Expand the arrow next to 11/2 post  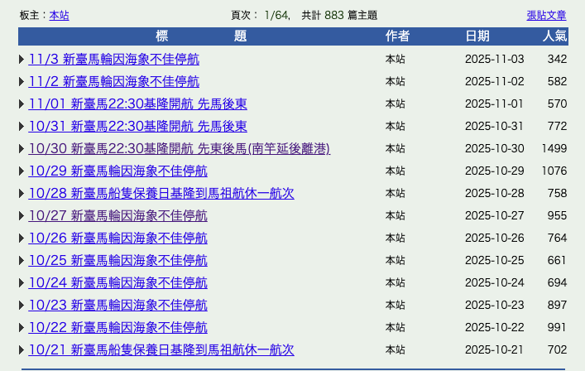point(22,82)
